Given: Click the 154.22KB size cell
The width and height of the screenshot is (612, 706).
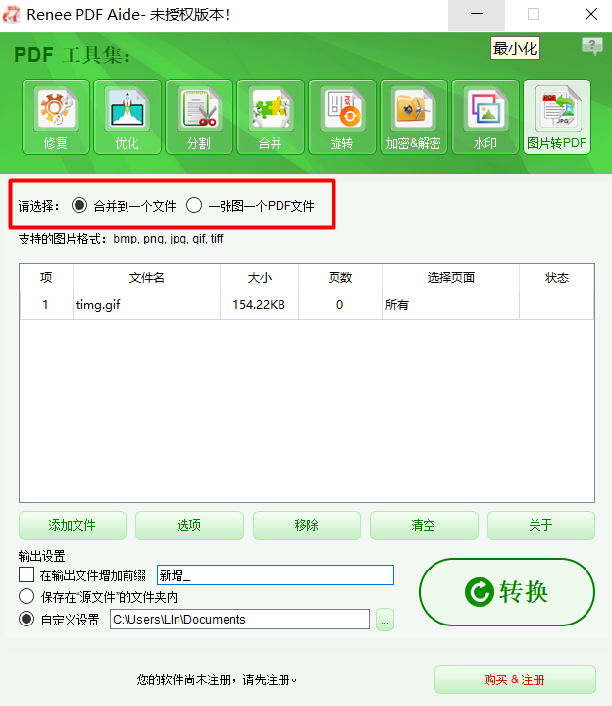Looking at the screenshot, I should [x=259, y=305].
